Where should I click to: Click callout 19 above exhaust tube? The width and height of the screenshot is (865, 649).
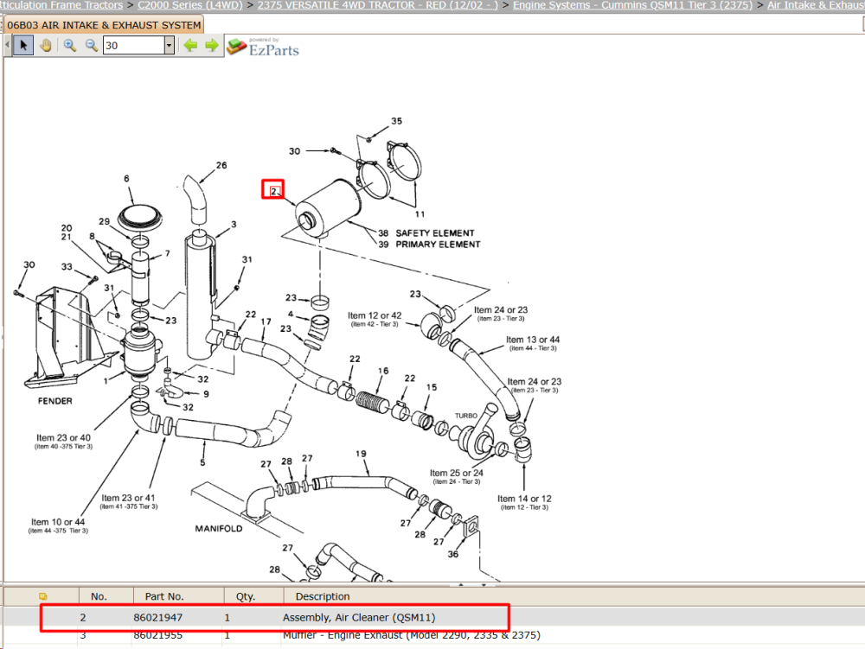[x=361, y=454]
